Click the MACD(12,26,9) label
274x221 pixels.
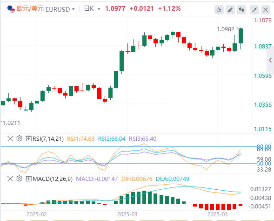click(53, 179)
